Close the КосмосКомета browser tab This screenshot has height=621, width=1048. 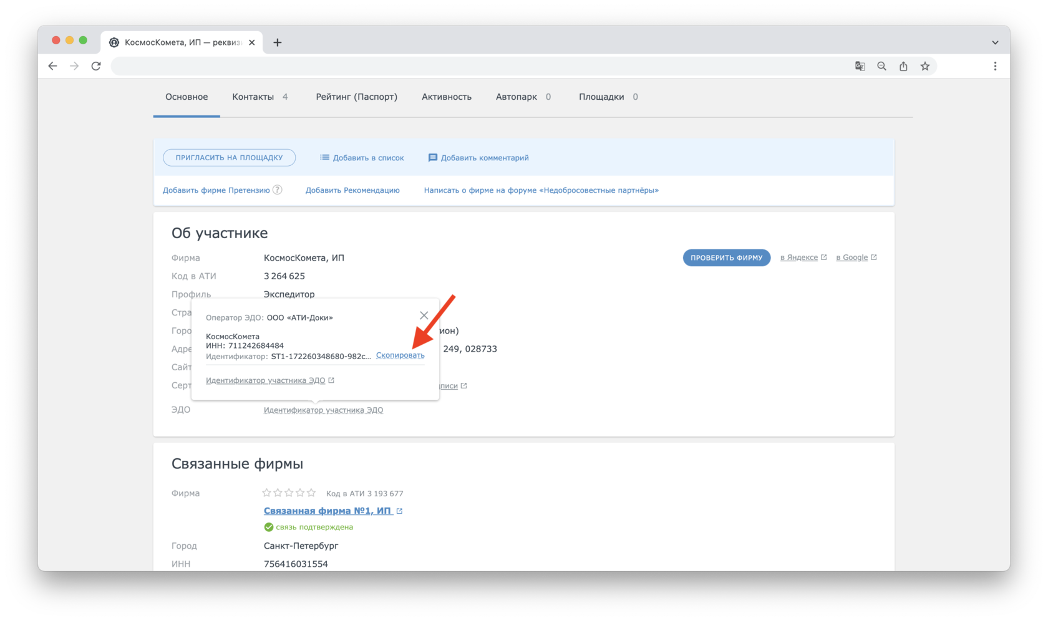pos(252,42)
